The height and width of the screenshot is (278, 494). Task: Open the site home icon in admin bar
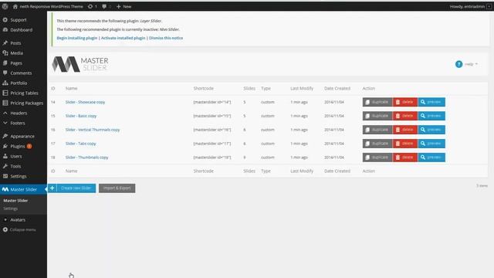click(x=15, y=6)
